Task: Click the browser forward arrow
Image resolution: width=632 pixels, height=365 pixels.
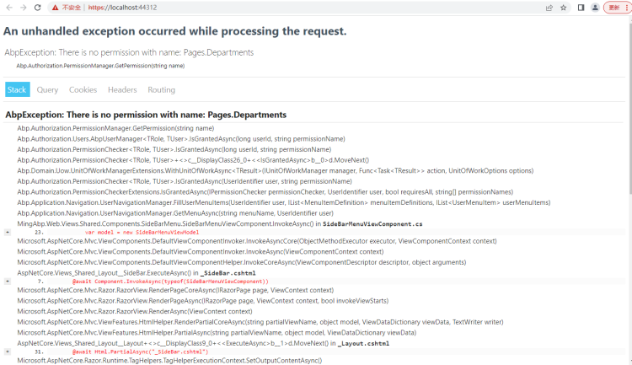Action: pos(22,7)
